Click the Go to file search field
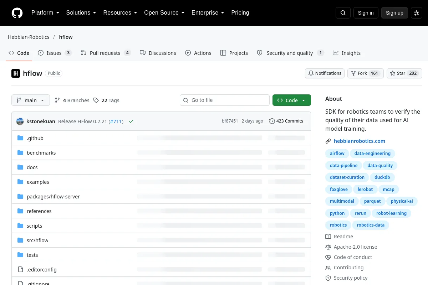 (x=225, y=100)
